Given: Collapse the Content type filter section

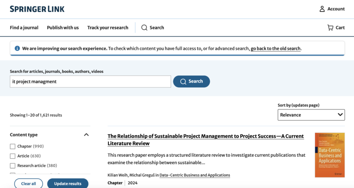Looking at the screenshot, I should [x=86, y=135].
